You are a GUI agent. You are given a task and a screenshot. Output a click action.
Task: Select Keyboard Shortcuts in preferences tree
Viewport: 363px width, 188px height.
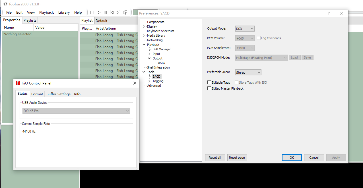pos(161,31)
